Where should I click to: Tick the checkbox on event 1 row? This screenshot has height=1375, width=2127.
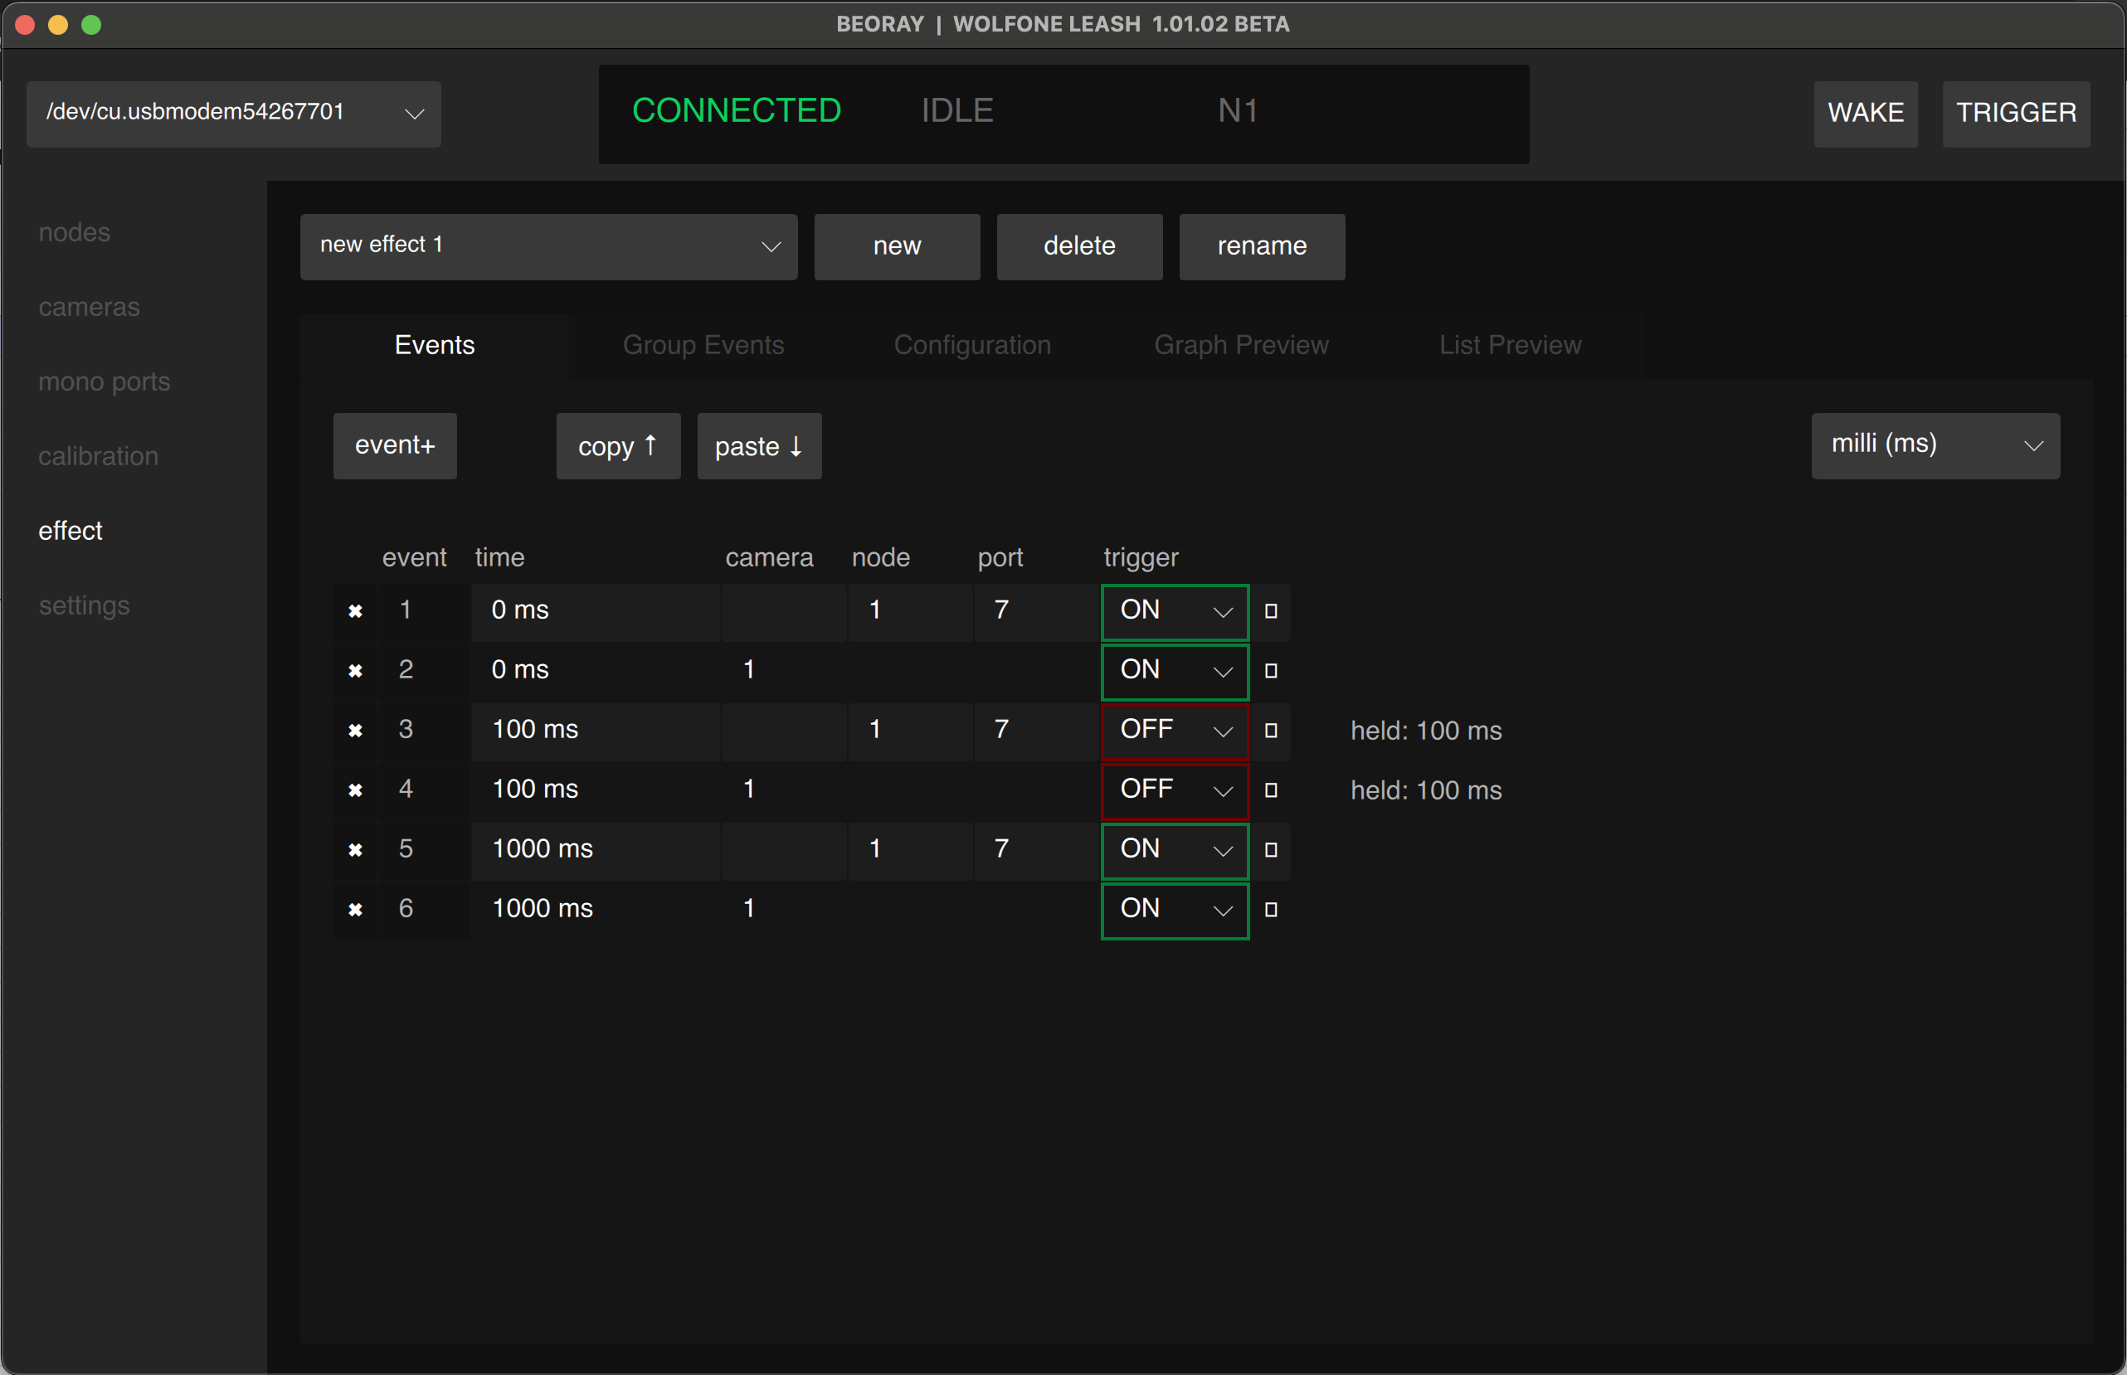(x=1271, y=611)
